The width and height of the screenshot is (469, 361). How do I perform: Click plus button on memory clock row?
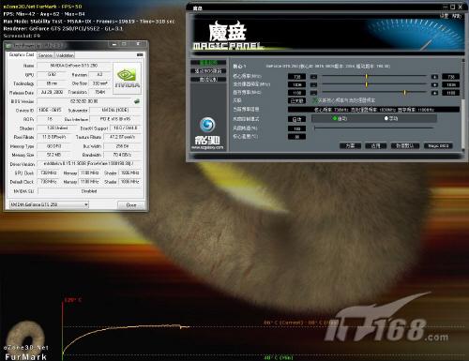pyautogui.click(x=434, y=93)
